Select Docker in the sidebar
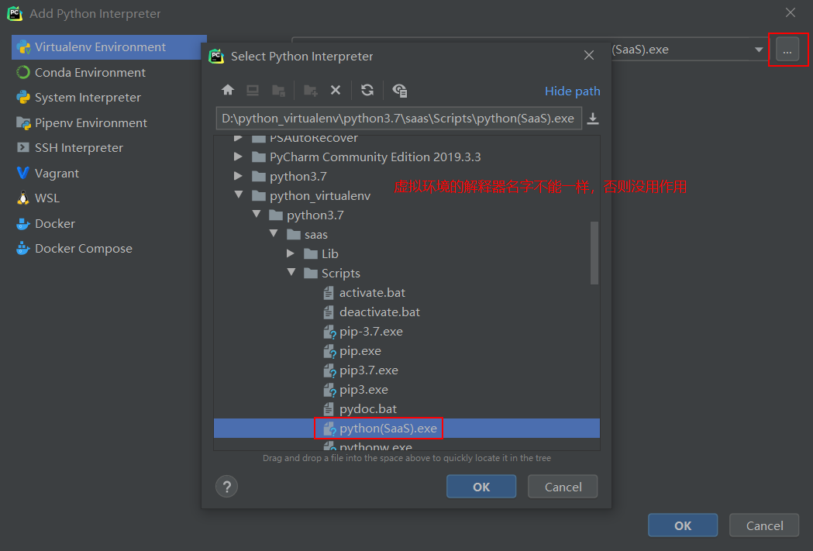This screenshot has width=813, height=551. pyautogui.click(x=105, y=223)
